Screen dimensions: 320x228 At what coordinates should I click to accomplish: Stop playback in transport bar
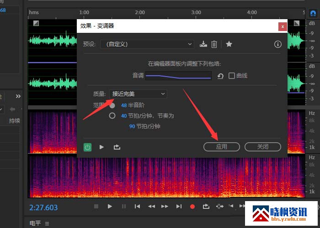click(96, 207)
